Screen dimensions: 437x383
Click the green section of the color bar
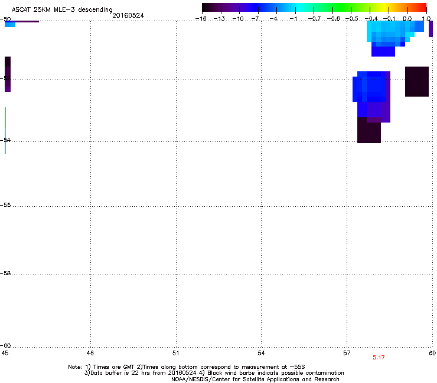pos(341,7)
